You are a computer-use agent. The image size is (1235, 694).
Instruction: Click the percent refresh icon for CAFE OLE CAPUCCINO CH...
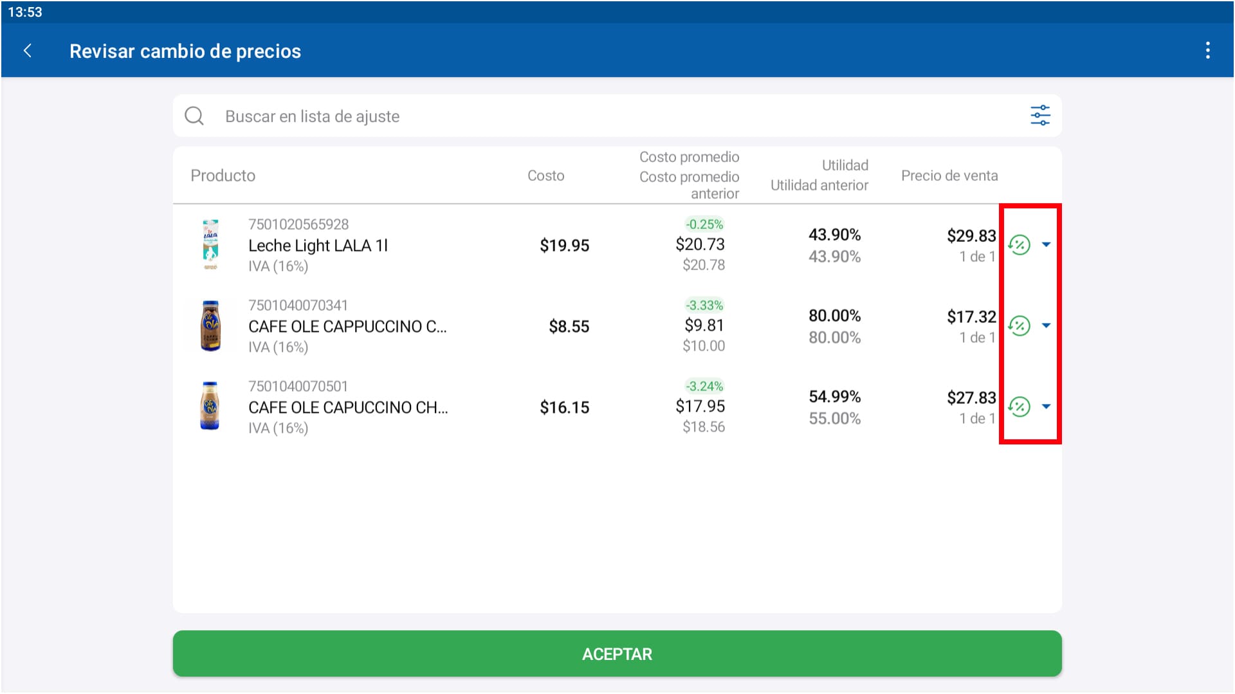pyautogui.click(x=1020, y=407)
